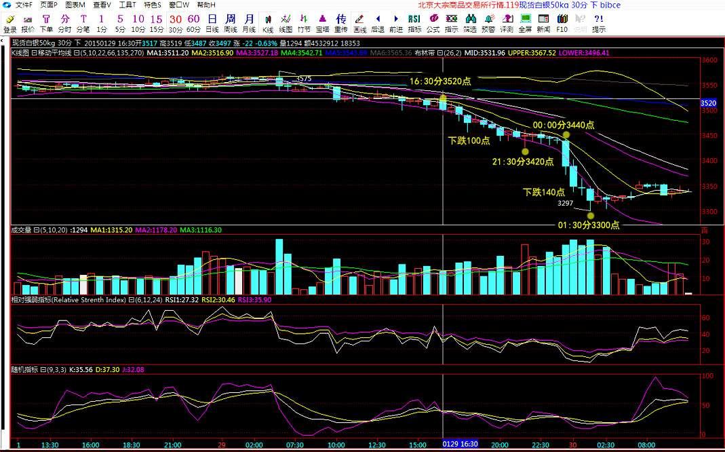Open the 图表M menu
This screenshot has height=452, width=725.
pos(75,5)
